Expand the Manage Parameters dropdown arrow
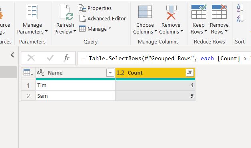The image size is (251, 148). pyautogui.click(x=46, y=32)
